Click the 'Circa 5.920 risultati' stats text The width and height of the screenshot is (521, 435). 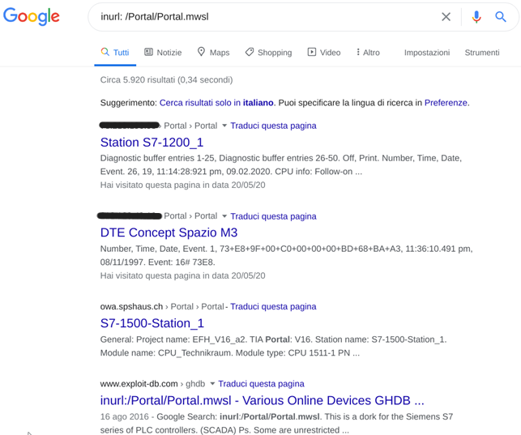tap(166, 79)
